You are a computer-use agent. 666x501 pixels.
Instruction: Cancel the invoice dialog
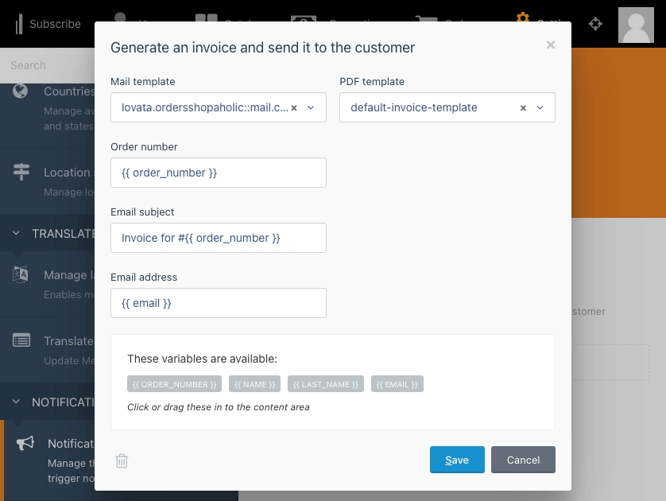(x=523, y=460)
